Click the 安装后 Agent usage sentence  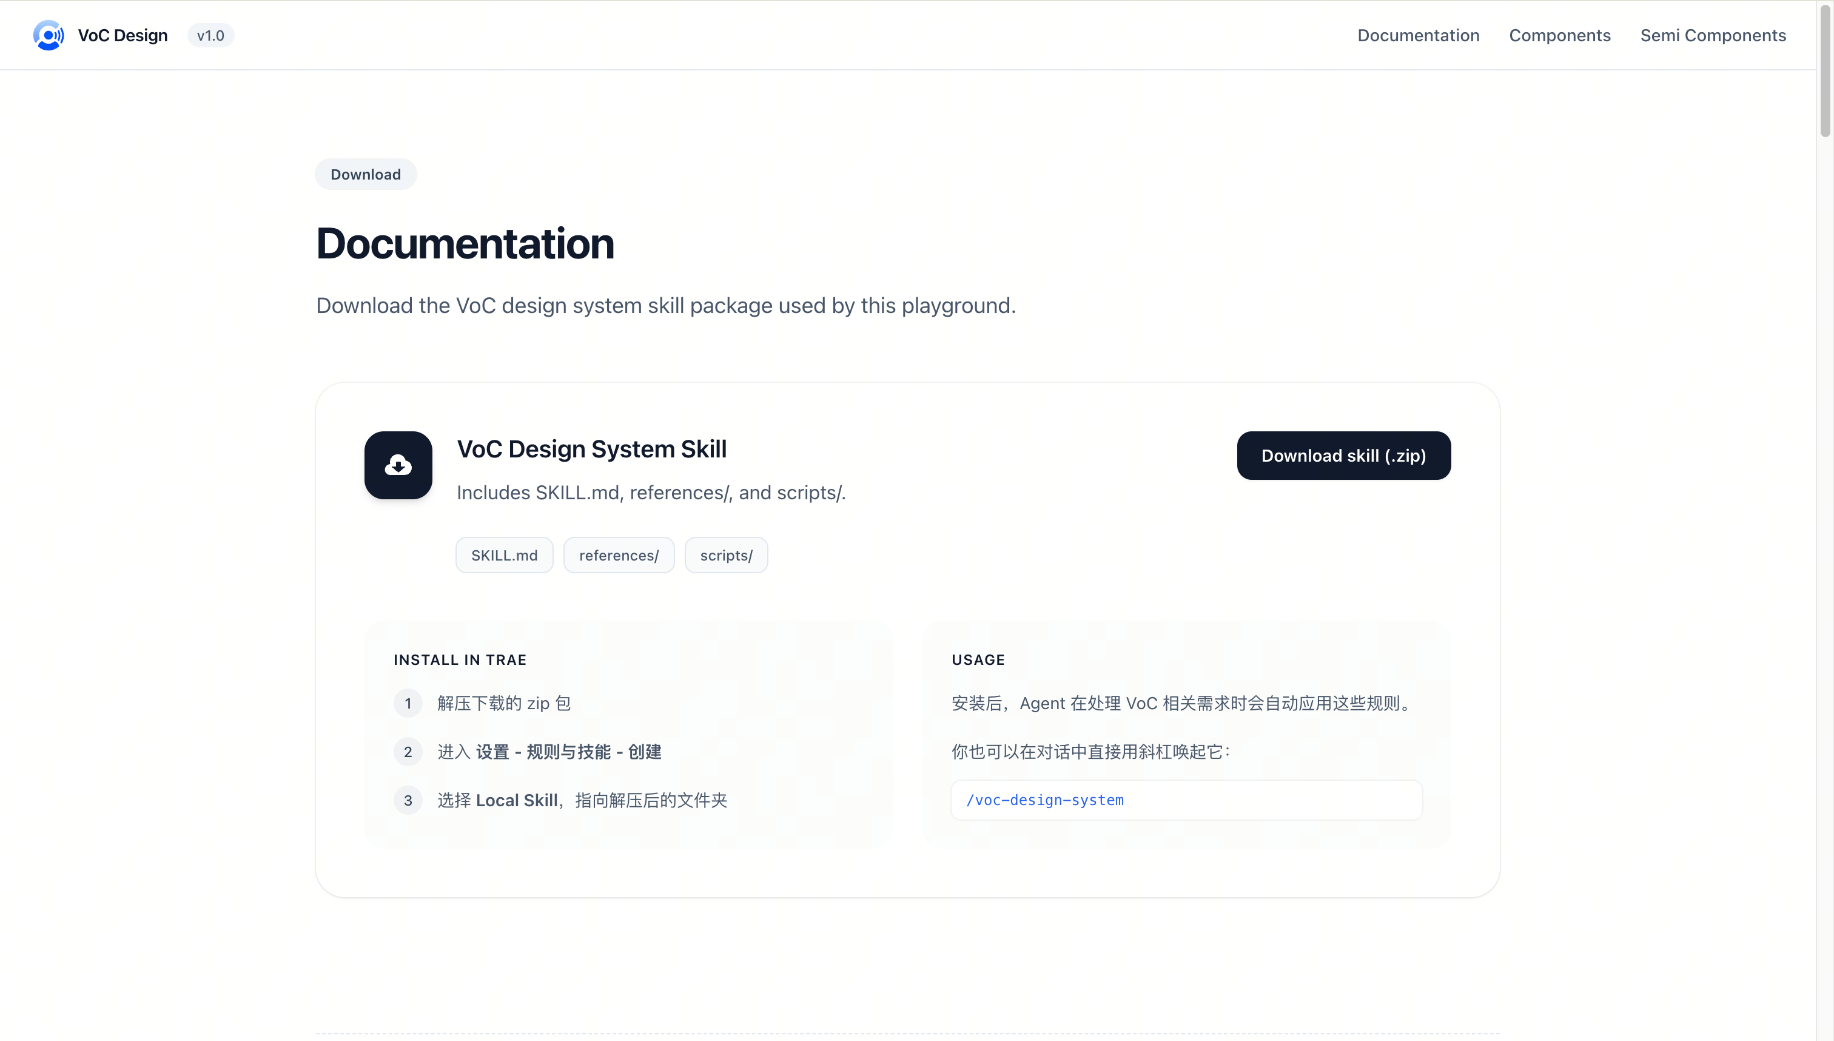point(1183,703)
